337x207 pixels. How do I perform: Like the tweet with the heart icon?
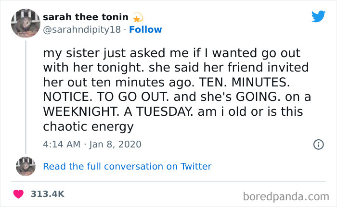click(19, 194)
